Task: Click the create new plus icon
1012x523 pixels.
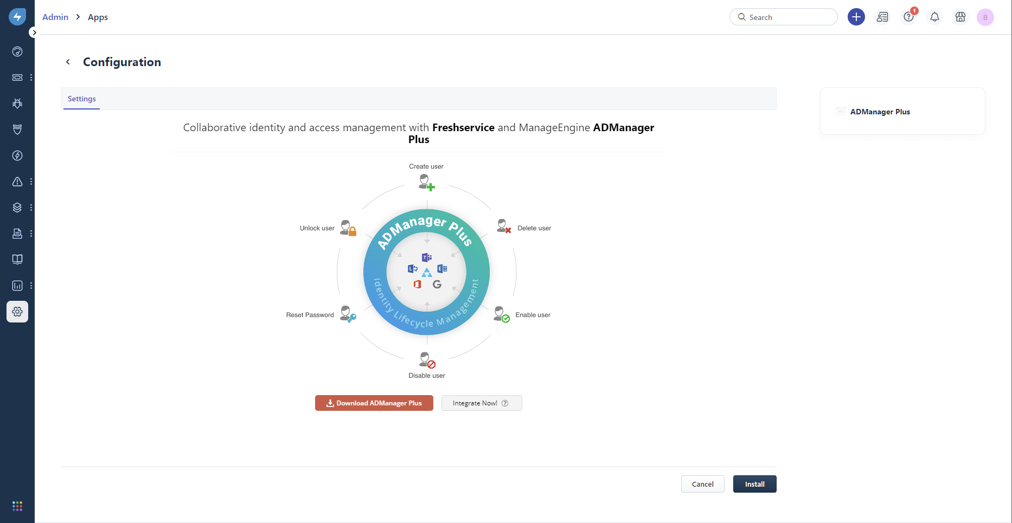Action: pyautogui.click(x=856, y=17)
